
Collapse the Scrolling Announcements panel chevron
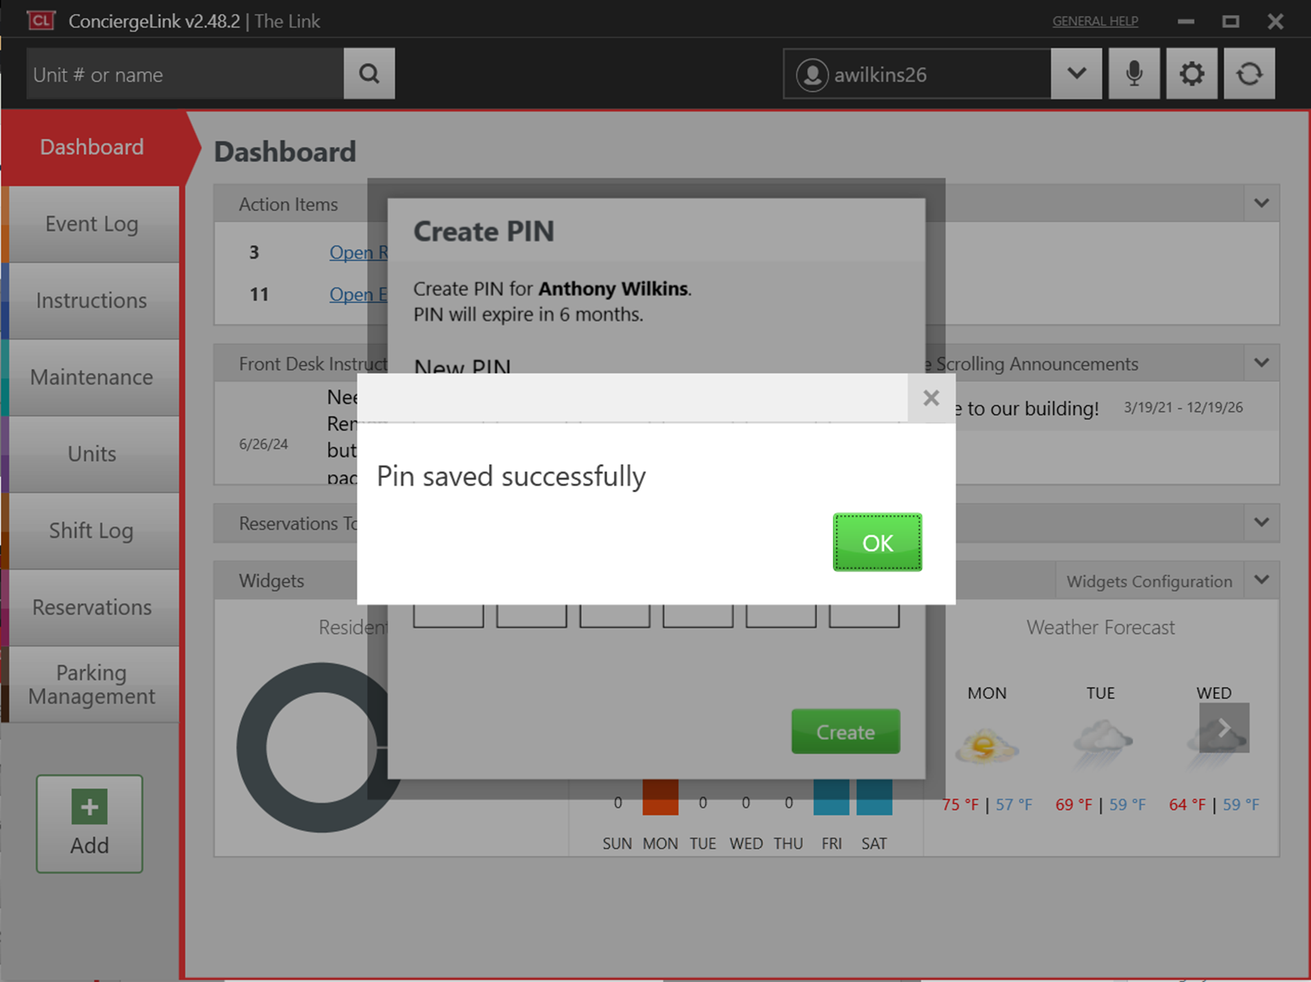click(1261, 363)
